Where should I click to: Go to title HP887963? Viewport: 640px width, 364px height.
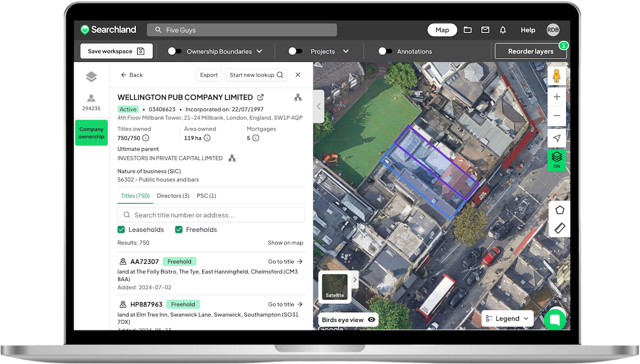285,304
